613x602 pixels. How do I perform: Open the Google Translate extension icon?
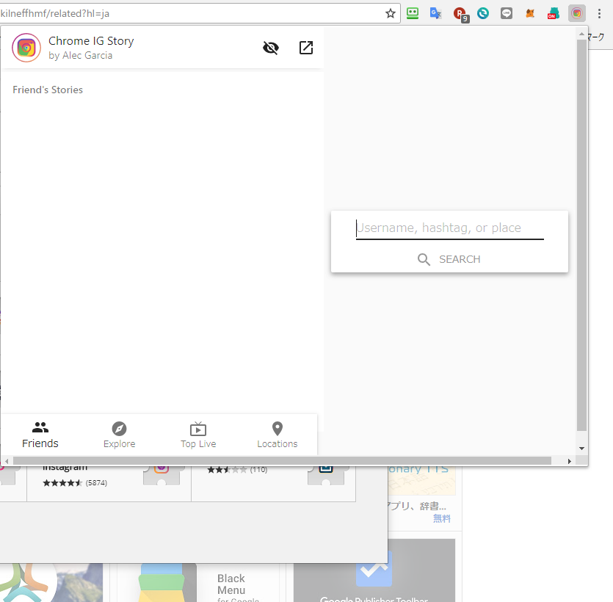(435, 13)
